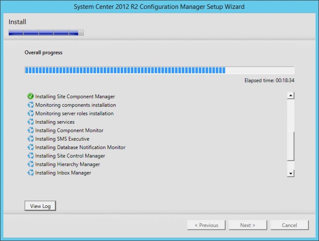The width and height of the screenshot is (319, 241).
Task: Click the progress icon beside Monitoring components installation
Action: (x=31, y=105)
